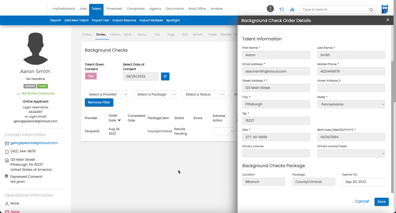
Task: Open the Timesheet menu
Action: tap(114, 9)
